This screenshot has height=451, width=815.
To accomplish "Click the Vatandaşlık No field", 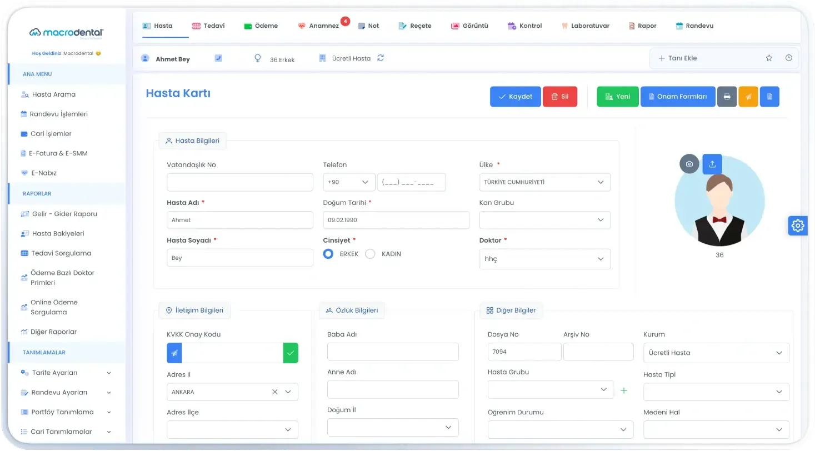I will (240, 182).
